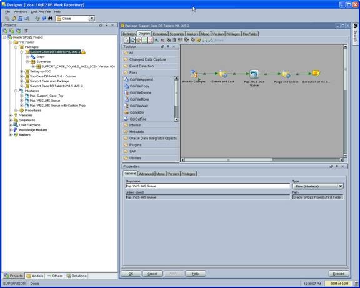Viewport: 360px width, 288px height.
Task: Click the toolbox list scrollbar down arrow
Action: point(176,119)
